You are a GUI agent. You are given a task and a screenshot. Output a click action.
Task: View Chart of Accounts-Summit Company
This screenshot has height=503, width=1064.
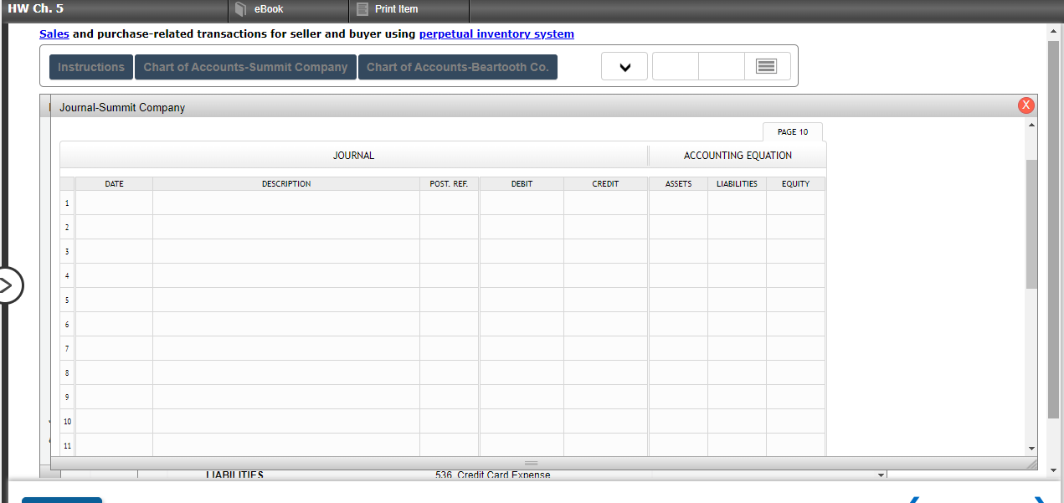coord(245,67)
